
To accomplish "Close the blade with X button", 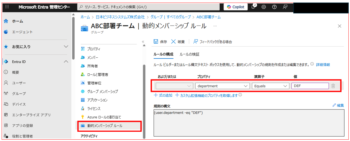I will pos(339,26).
